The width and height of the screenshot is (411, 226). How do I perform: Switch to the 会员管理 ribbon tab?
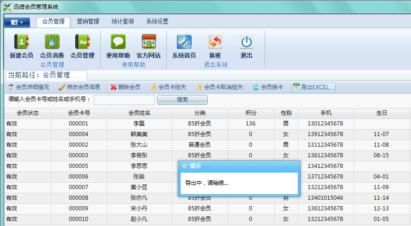click(x=53, y=22)
